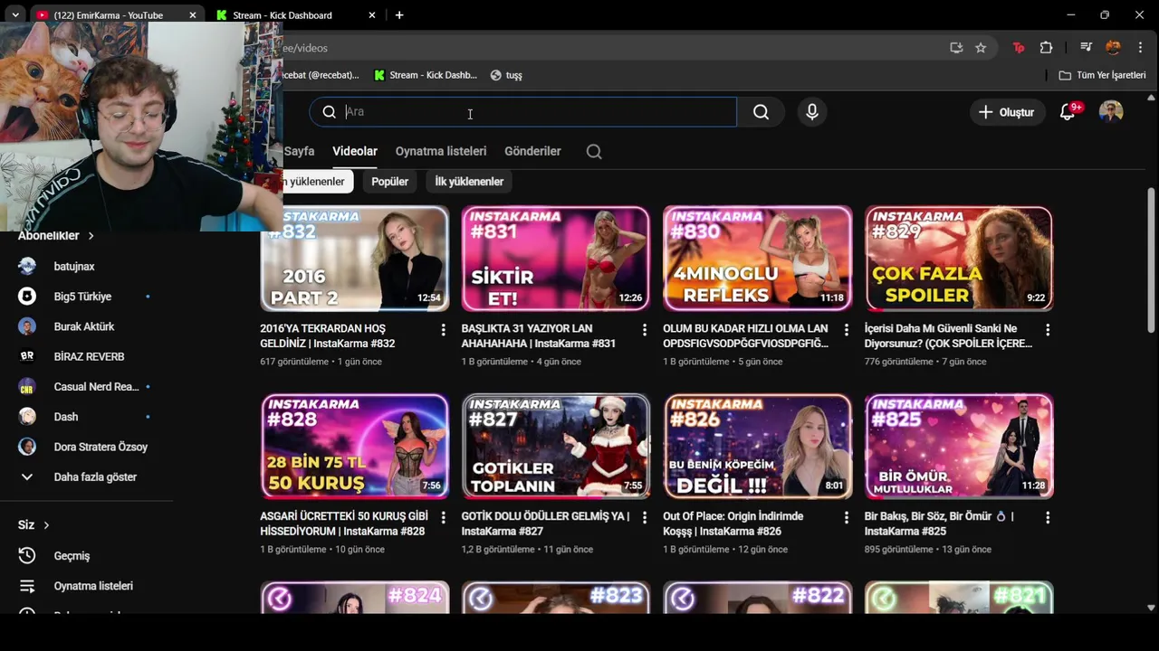1159x651 pixels.
Task: Play the #830 4MINOGLU REFLEKS thumbnail
Action: pyautogui.click(x=758, y=259)
